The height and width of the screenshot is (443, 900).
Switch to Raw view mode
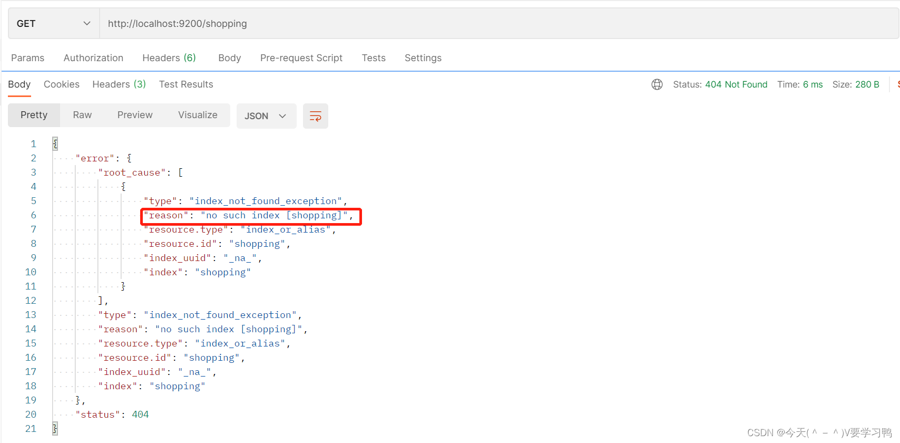[82, 115]
